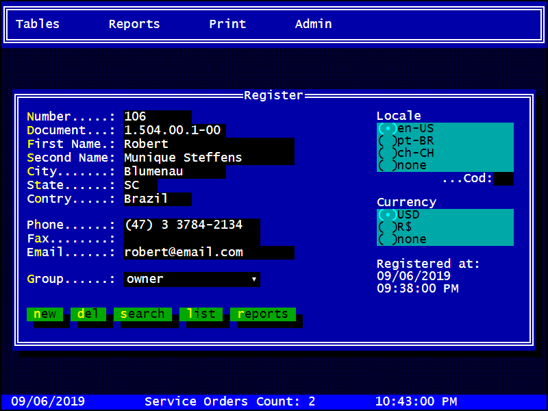
Task: Click the 'Currency' section heading
Action: click(407, 202)
